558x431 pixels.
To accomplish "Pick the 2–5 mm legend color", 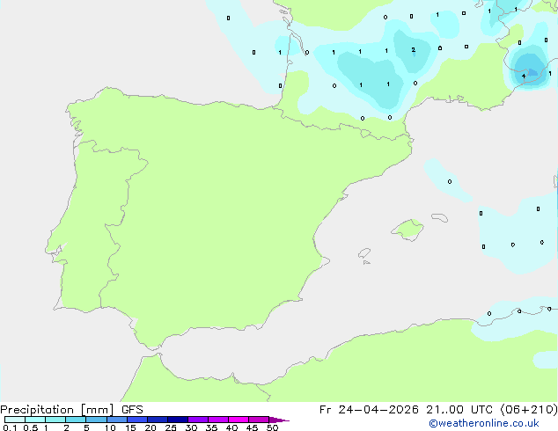I will [76, 420].
